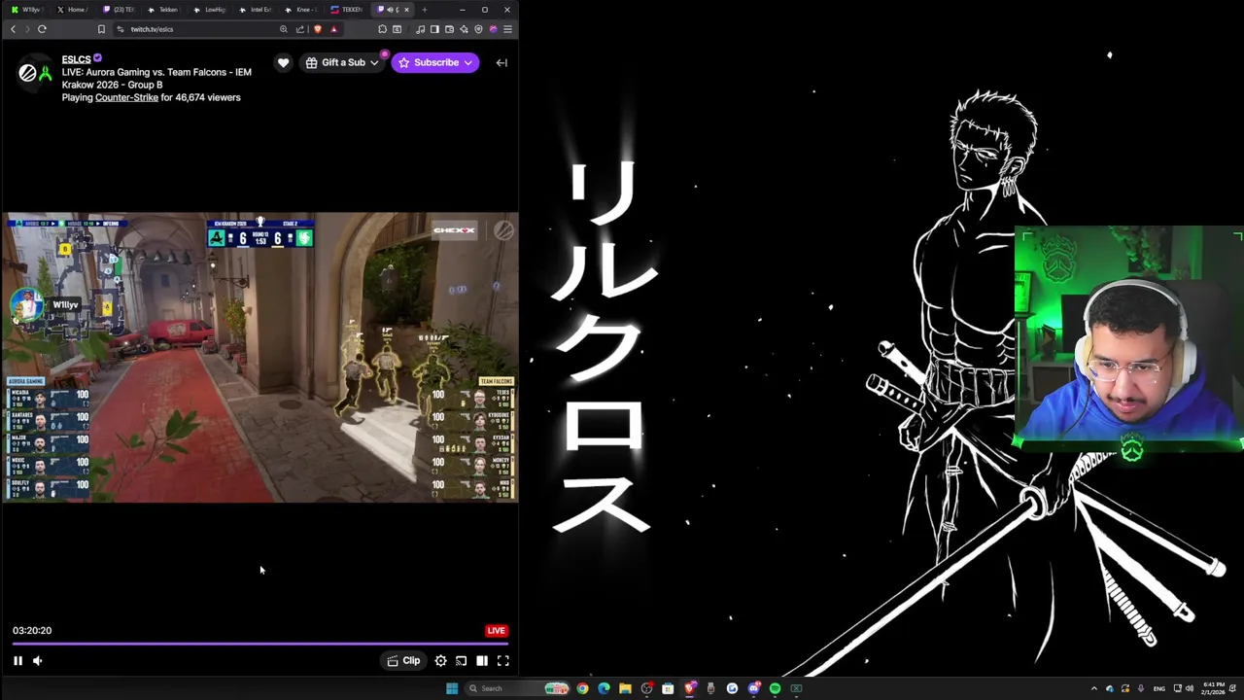The image size is (1244, 700).
Task: Pause the Twitch stream
Action: pyautogui.click(x=17, y=660)
